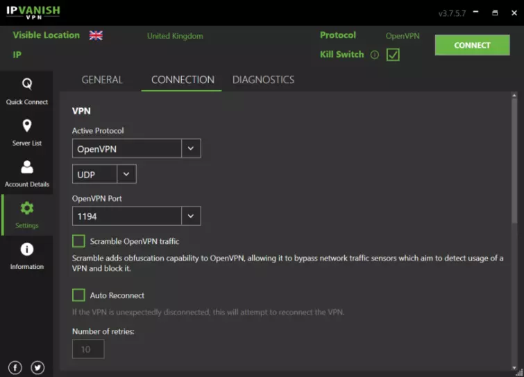Expand the Active Protocol dropdown
Screen dimensions: 524x377
click(191, 148)
